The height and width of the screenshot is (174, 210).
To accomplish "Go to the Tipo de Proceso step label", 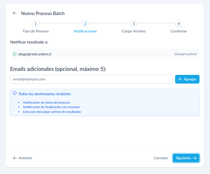I will point(35,31).
